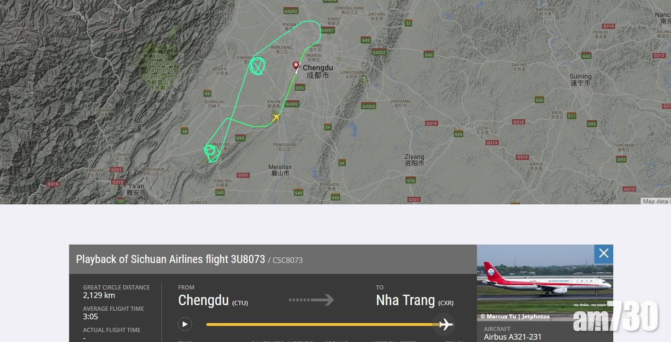
Task: Click the Marcus Yu Jetphotos credit
Action: point(515,316)
